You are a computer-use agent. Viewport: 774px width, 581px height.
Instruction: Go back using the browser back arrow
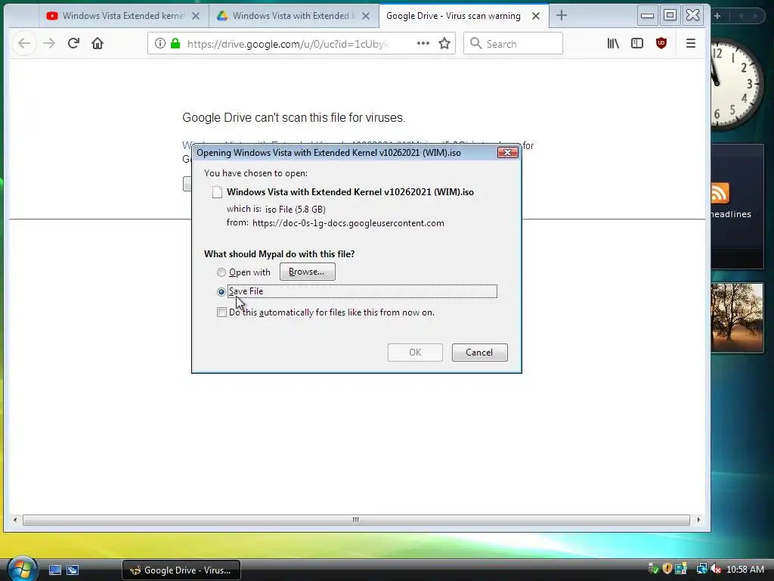(x=24, y=43)
